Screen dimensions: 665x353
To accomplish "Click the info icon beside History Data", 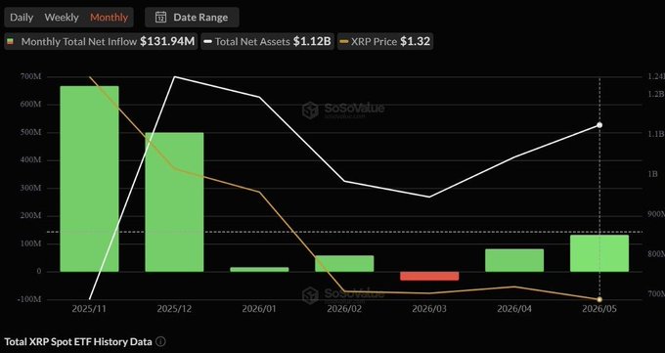I will [160, 341].
